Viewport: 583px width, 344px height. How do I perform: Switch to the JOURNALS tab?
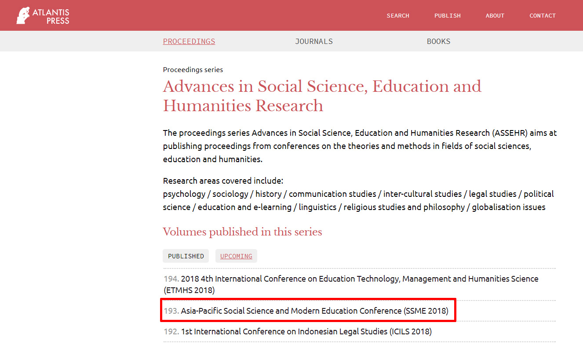[313, 41]
